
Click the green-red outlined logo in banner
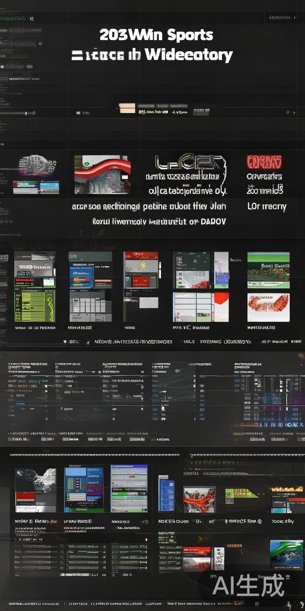[190, 163]
